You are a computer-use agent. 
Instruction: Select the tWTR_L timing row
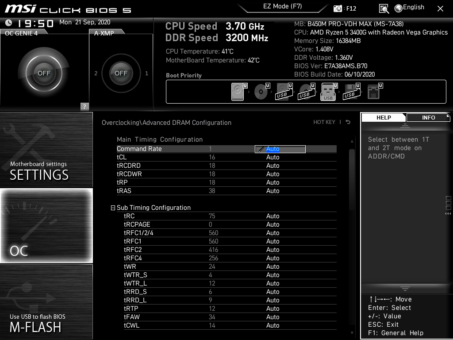(x=230, y=283)
